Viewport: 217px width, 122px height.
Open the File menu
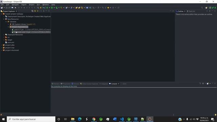click(x=2, y=4)
